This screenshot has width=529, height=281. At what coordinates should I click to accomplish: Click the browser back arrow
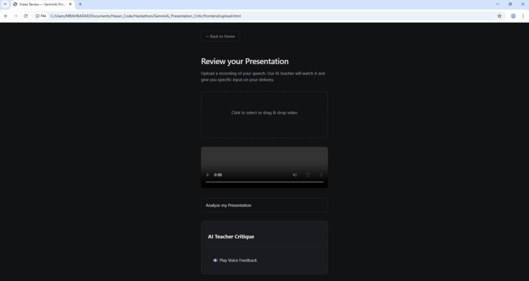tap(6, 16)
